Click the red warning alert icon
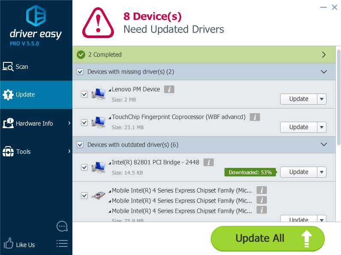This screenshot has height=255, width=341. coord(98,22)
